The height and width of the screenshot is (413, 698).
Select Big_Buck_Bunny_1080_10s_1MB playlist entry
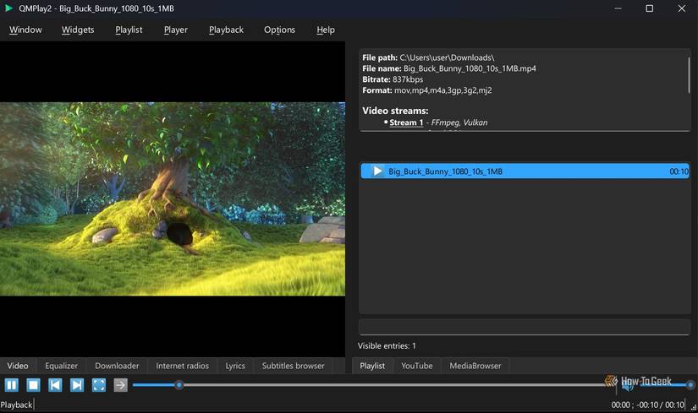pyautogui.click(x=525, y=171)
